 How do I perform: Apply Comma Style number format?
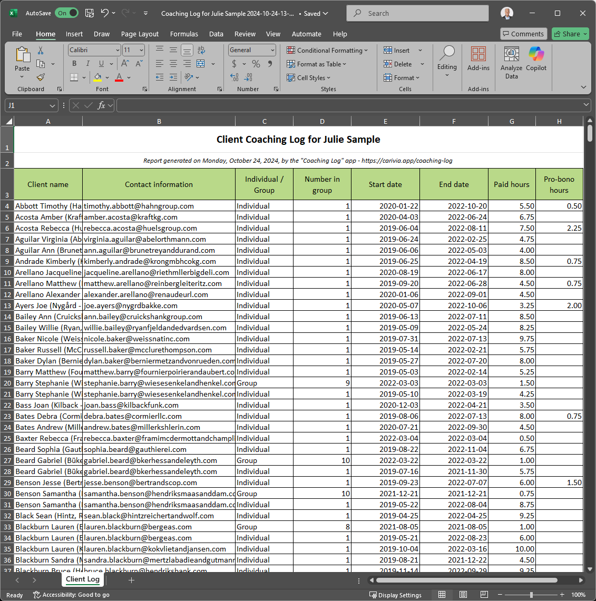coord(270,64)
